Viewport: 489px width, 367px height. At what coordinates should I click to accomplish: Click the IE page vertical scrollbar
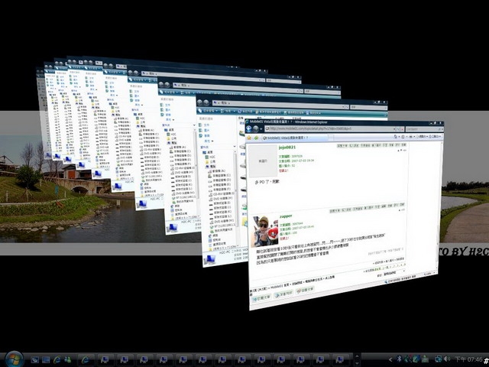coord(441,206)
